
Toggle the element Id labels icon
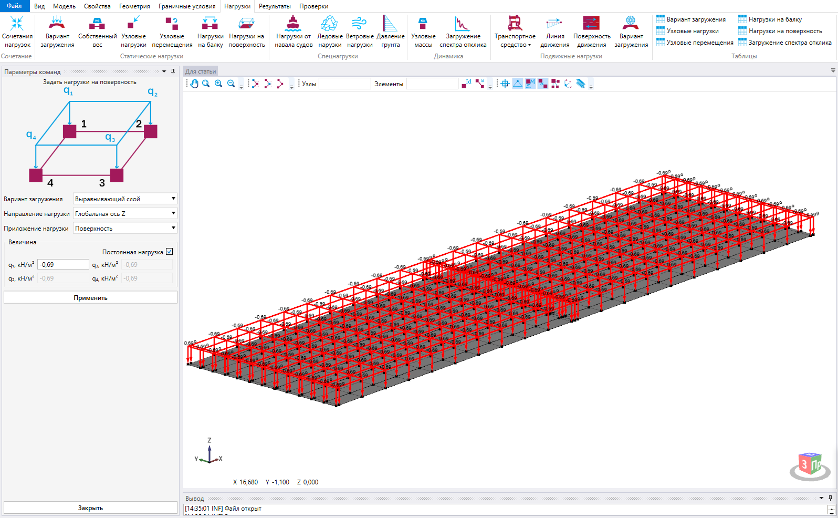[x=480, y=84]
